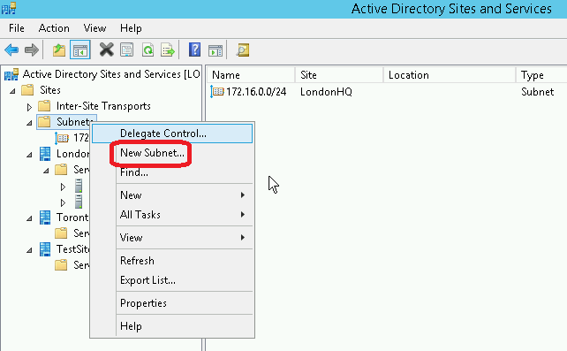Sort list by the Type column header
Screen dimensions: 567x351
pyautogui.click(x=541, y=75)
